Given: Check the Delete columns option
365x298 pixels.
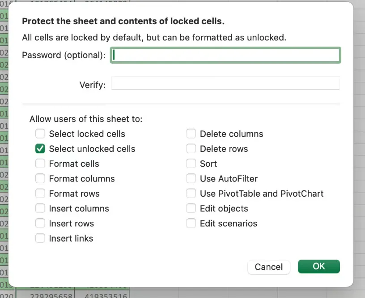Looking at the screenshot, I should click(x=191, y=134).
